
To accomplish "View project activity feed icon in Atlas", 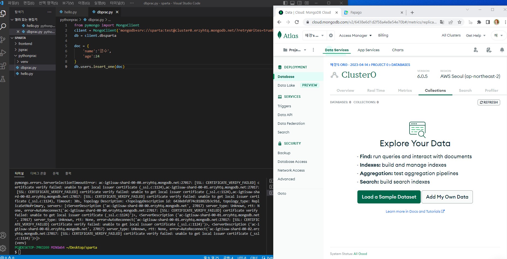I will click(489, 50).
